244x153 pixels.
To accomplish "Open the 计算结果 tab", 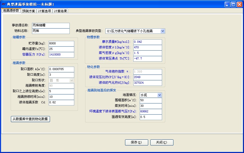I will point(60,11).
